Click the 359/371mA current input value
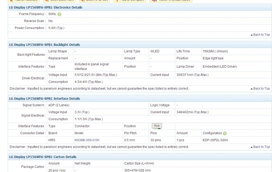This screenshot has width=272, height=172. pyautogui.click(x=193, y=75)
